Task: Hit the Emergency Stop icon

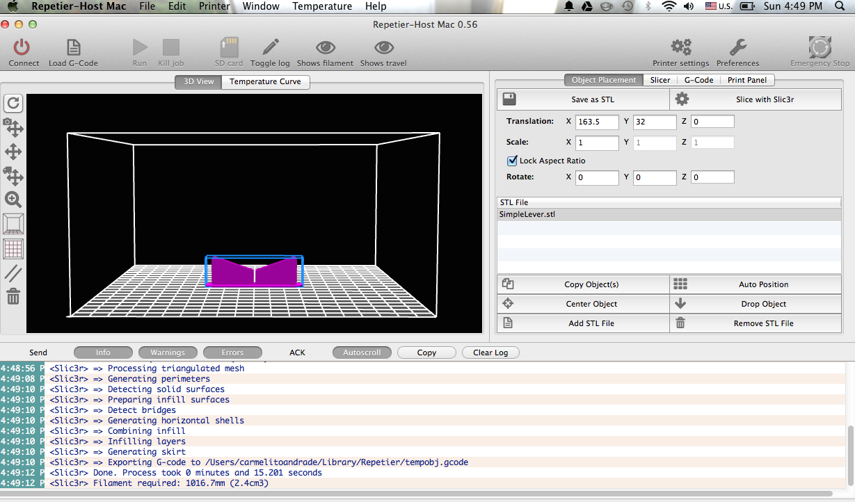Action: coord(820,47)
